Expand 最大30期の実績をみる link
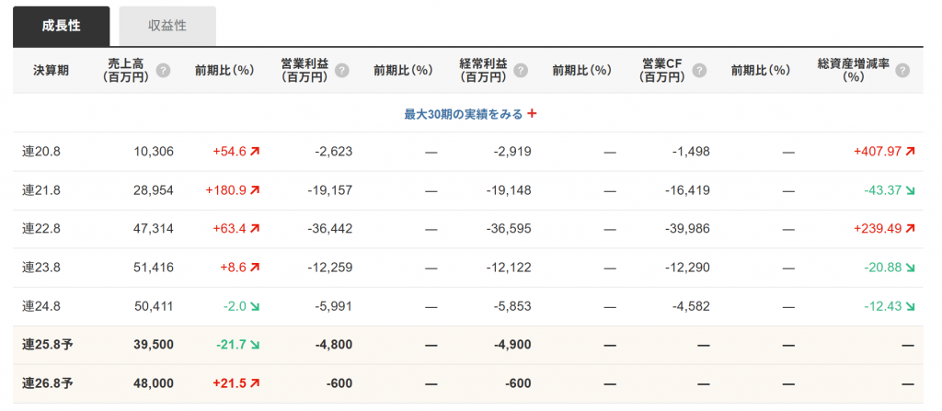 tap(464, 114)
